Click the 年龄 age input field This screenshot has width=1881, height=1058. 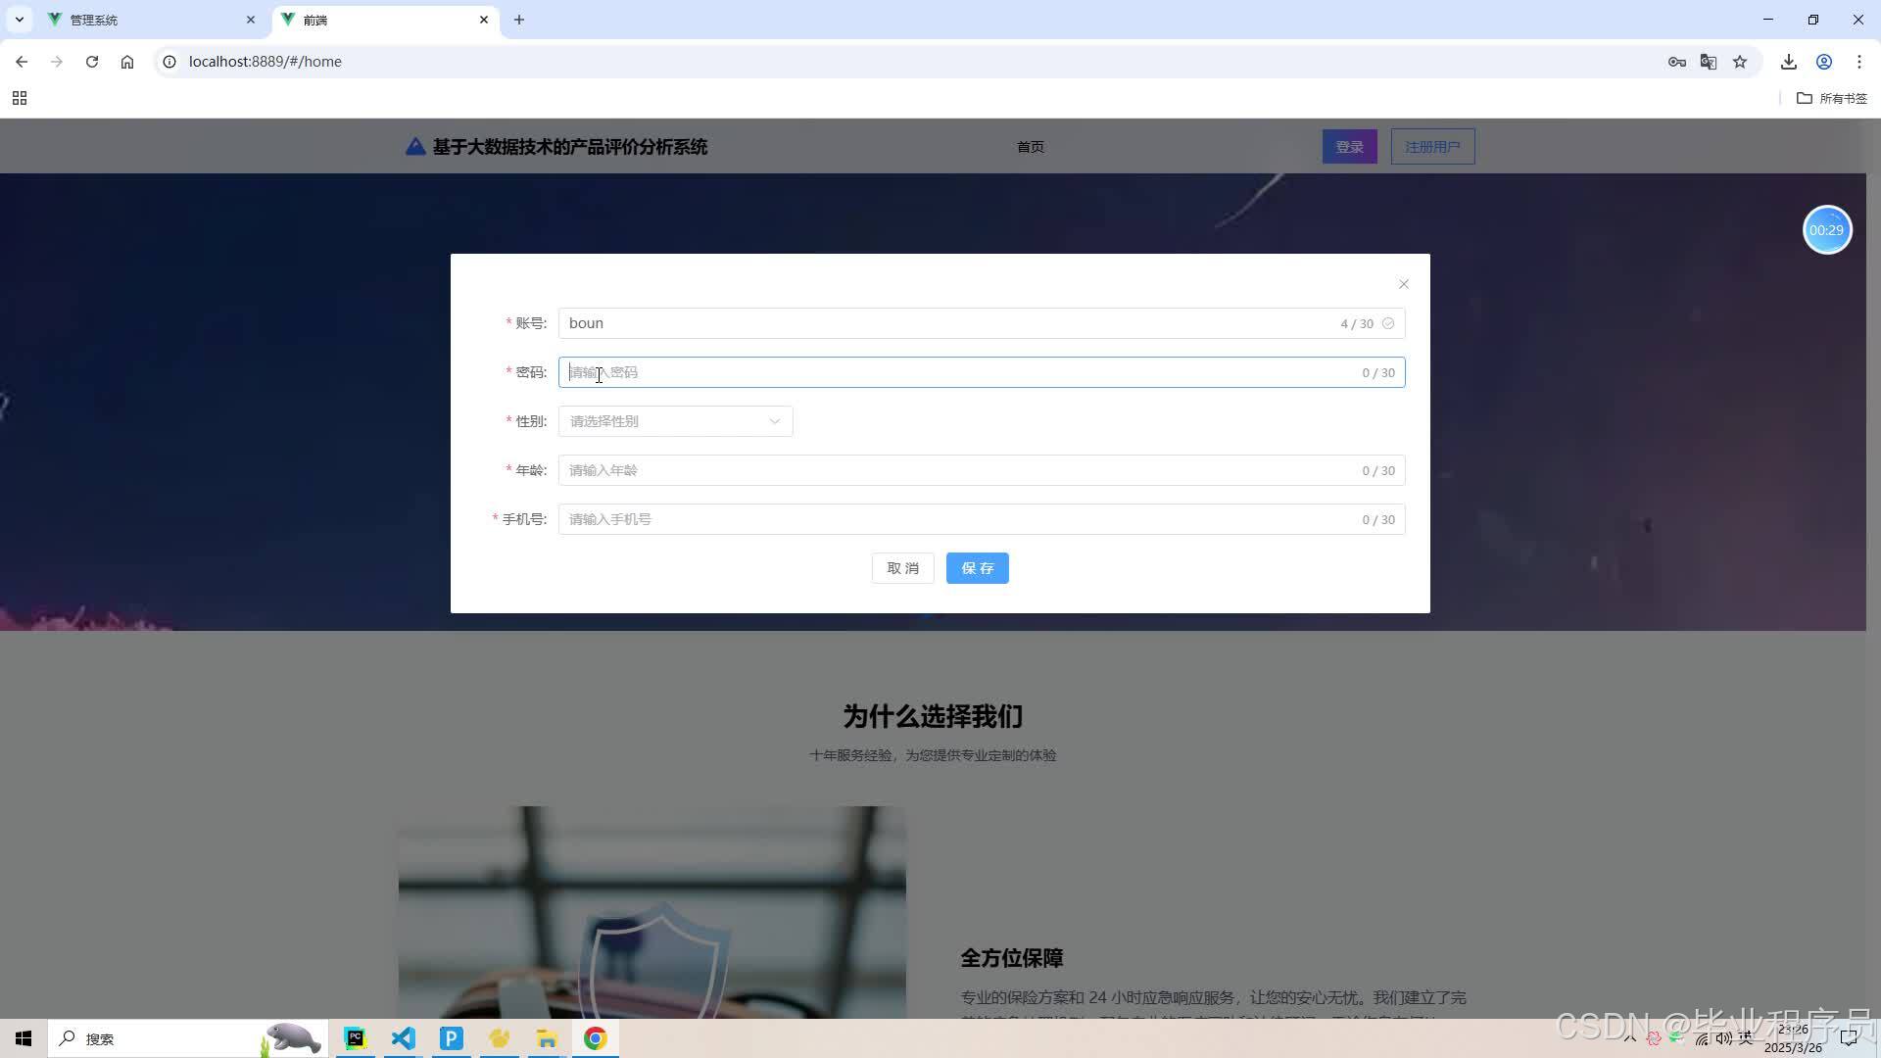[982, 470]
